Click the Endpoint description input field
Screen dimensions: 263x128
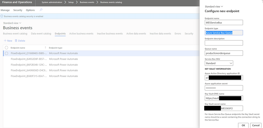click(224, 43)
